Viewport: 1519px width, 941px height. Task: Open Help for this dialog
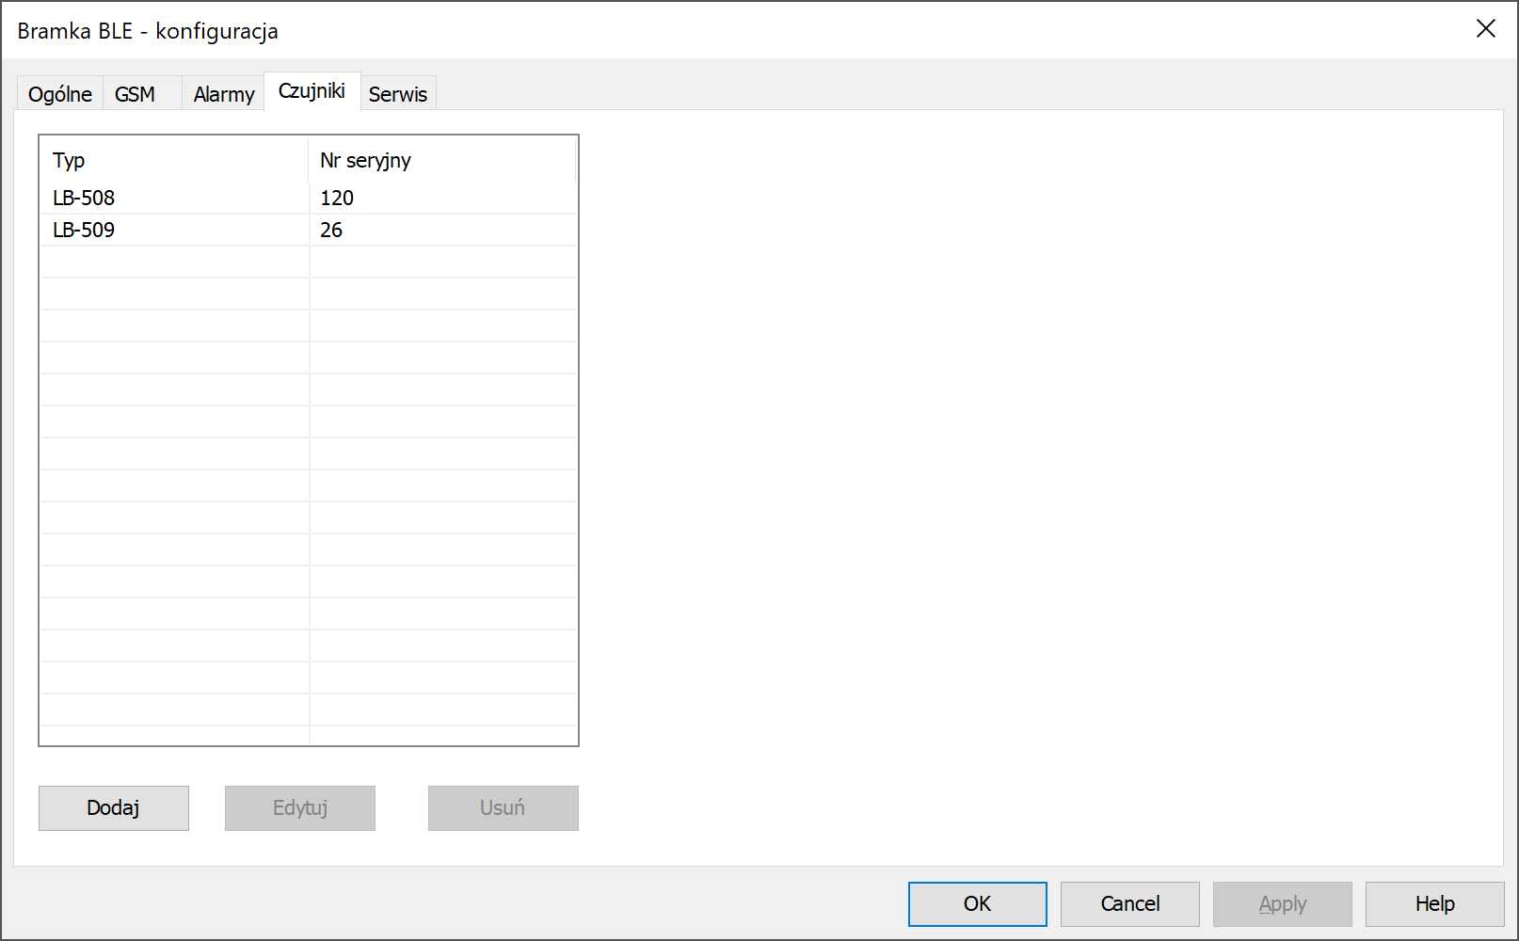click(x=1435, y=904)
